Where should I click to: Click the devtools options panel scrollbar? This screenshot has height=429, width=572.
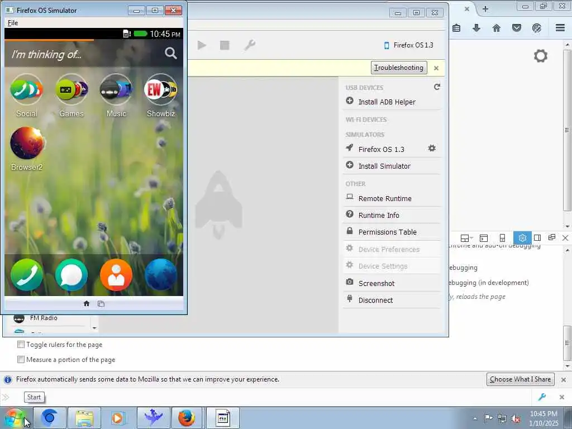pyautogui.click(x=567, y=342)
